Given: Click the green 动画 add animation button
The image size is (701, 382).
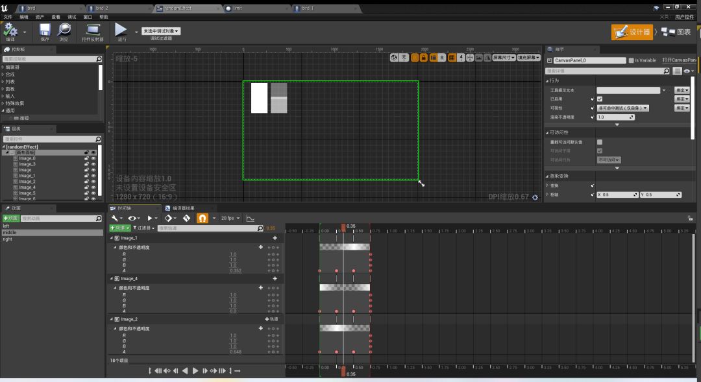Looking at the screenshot, I should [10, 219].
